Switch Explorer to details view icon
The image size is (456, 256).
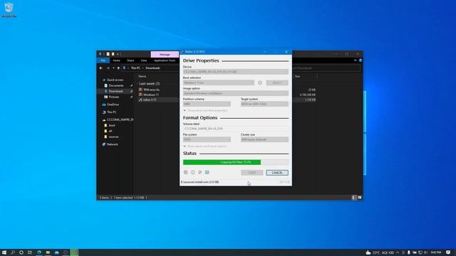(353, 198)
